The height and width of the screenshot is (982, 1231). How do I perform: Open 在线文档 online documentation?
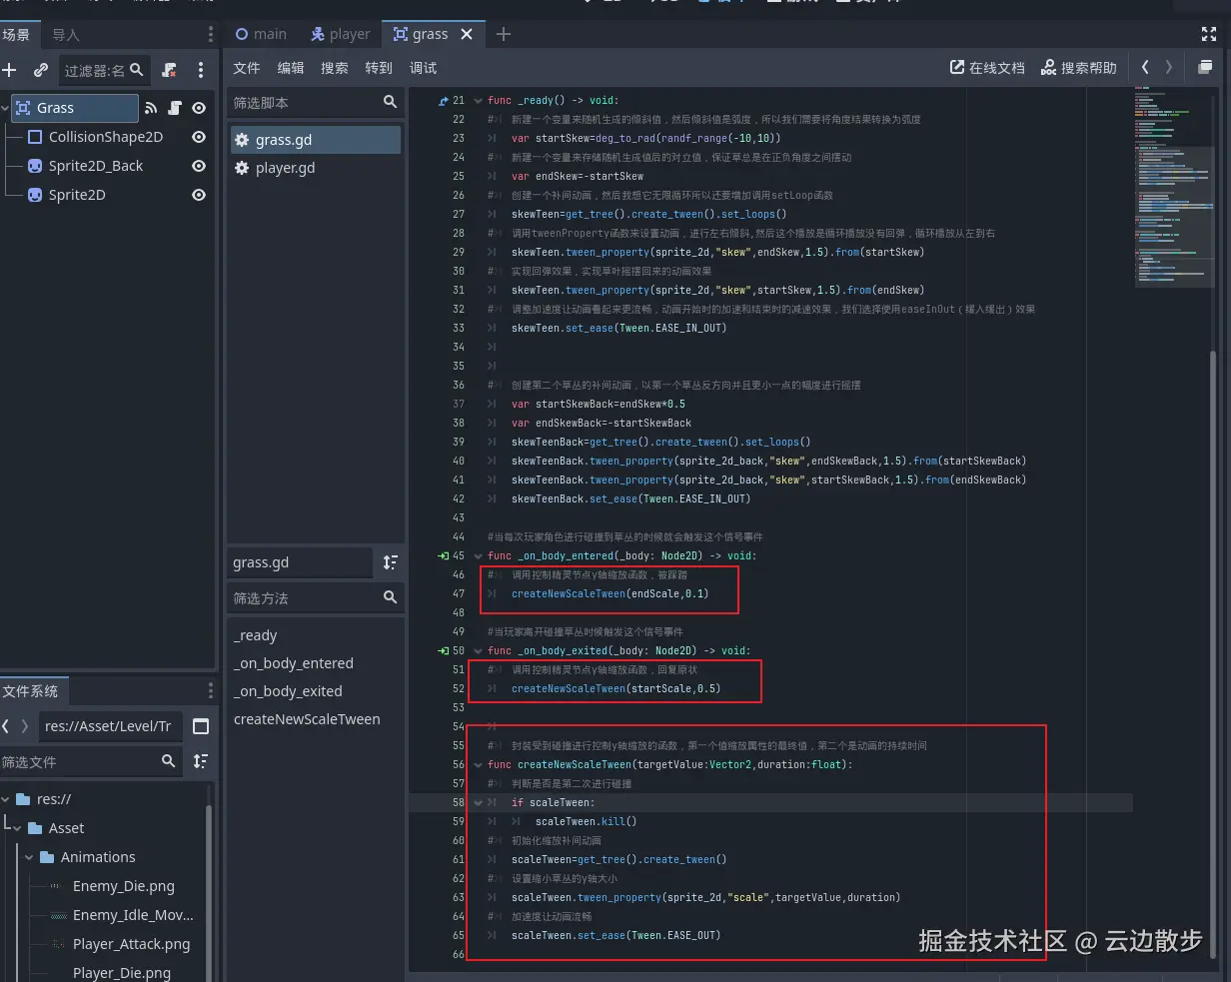(x=987, y=68)
